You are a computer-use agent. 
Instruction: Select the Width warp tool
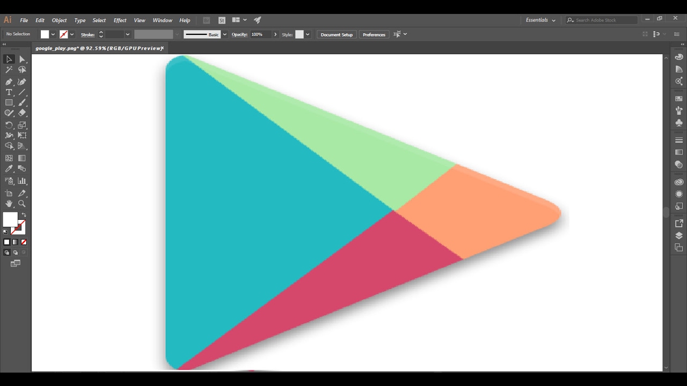tap(9, 135)
